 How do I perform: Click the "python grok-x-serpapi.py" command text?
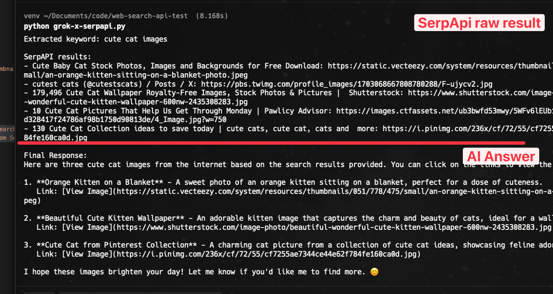coord(74,26)
